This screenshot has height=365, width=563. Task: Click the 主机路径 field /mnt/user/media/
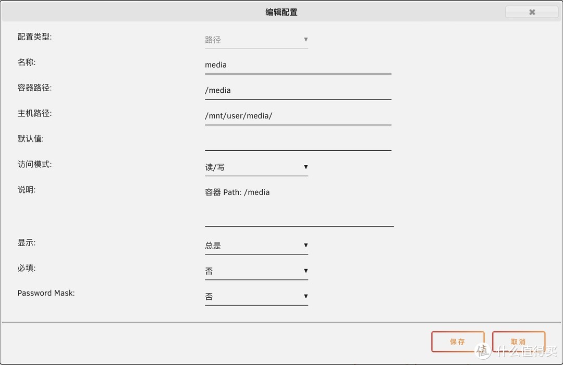[297, 116]
